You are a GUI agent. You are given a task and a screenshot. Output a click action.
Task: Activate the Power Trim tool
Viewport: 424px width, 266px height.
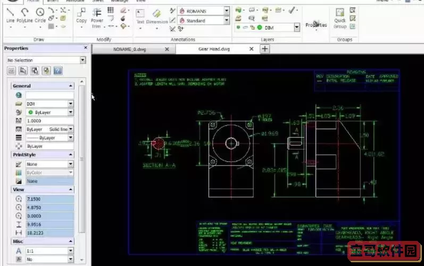(x=97, y=18)
